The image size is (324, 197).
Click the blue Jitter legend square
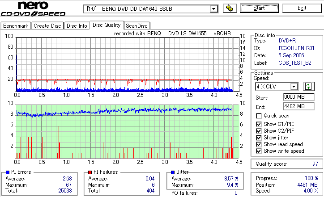173,172
